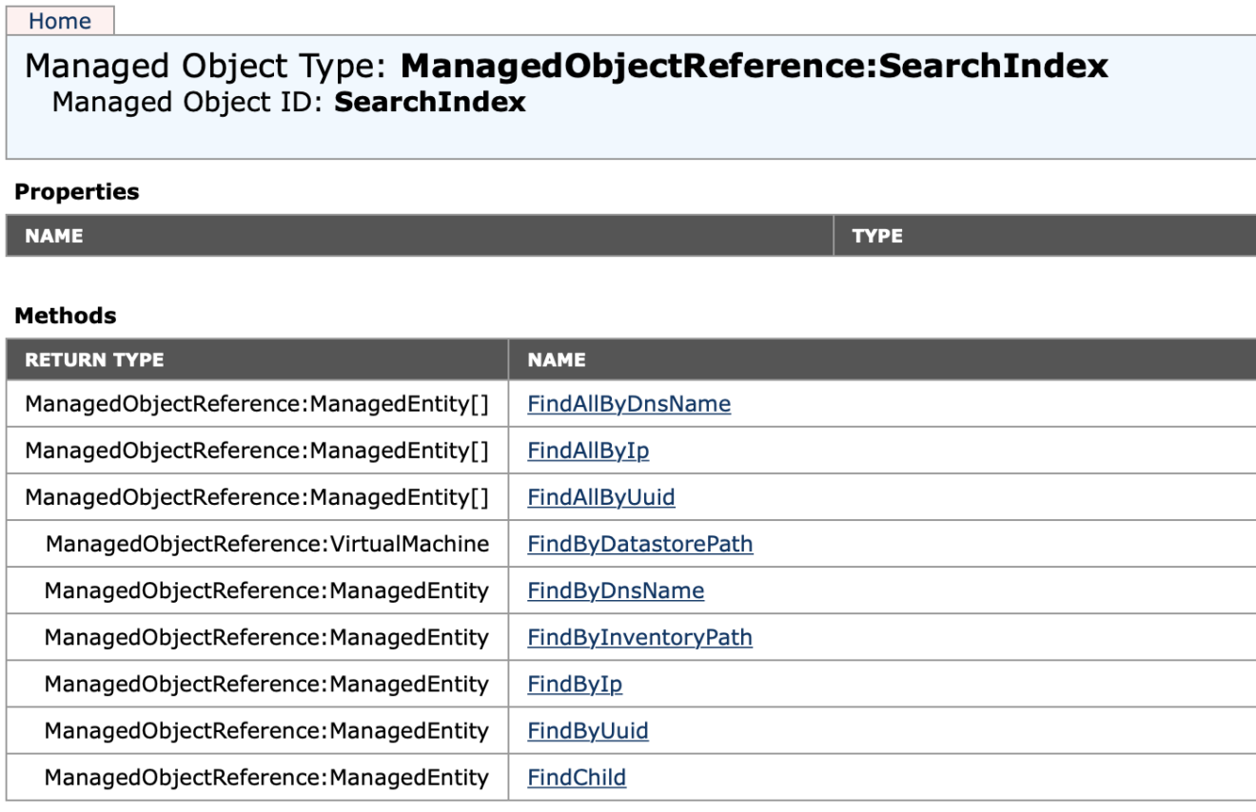
Task: Open the FindByUuid method link
Action: pos(588,730)
